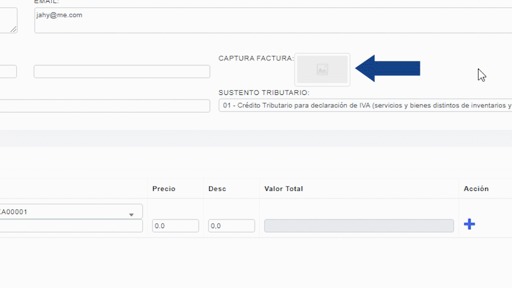The width and height of the screenshot is (512, 288).
Task: Click the wide empty field left of Captura Factura
Action: (122, 72)
